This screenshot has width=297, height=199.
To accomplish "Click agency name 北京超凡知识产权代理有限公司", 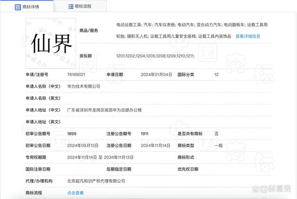I will (x=96, y=181).
